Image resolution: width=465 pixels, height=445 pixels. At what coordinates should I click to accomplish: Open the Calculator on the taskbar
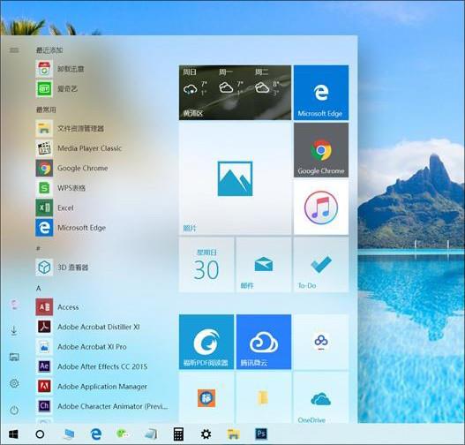point(178,434)
